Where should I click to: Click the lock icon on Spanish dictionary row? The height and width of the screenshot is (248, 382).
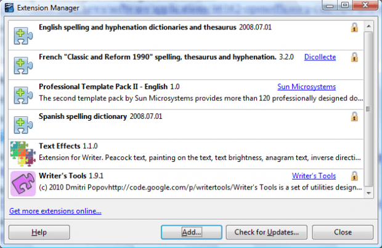coord(354,116)
